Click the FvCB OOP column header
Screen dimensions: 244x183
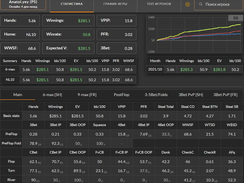(144, 152)
